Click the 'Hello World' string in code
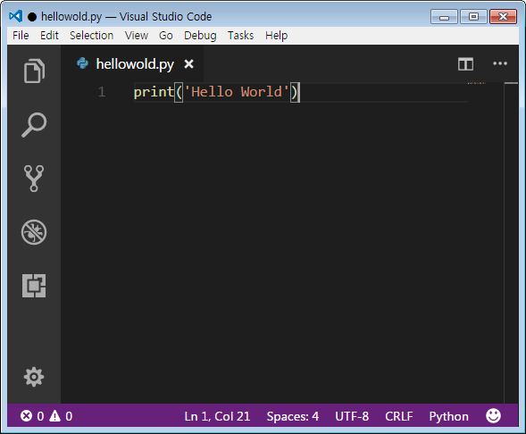Image resolution: width=526 pixels, height=434 pixels. [237, 92]
